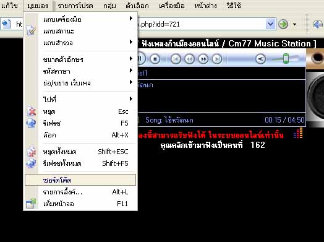Screen dimensions: 324x242
Task: Skip to the previous track button
Action: point(176,59)
